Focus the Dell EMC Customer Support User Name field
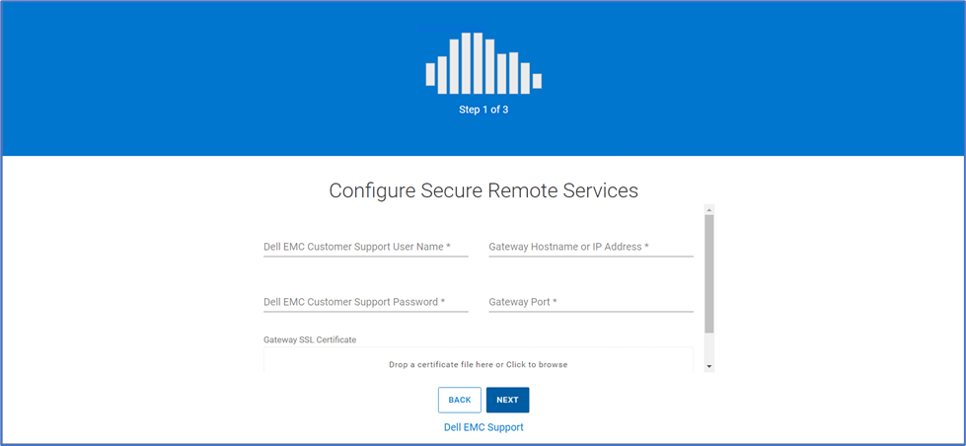This screenshot has height=446, width=966. pyautogui.click(x=366, y=247)
